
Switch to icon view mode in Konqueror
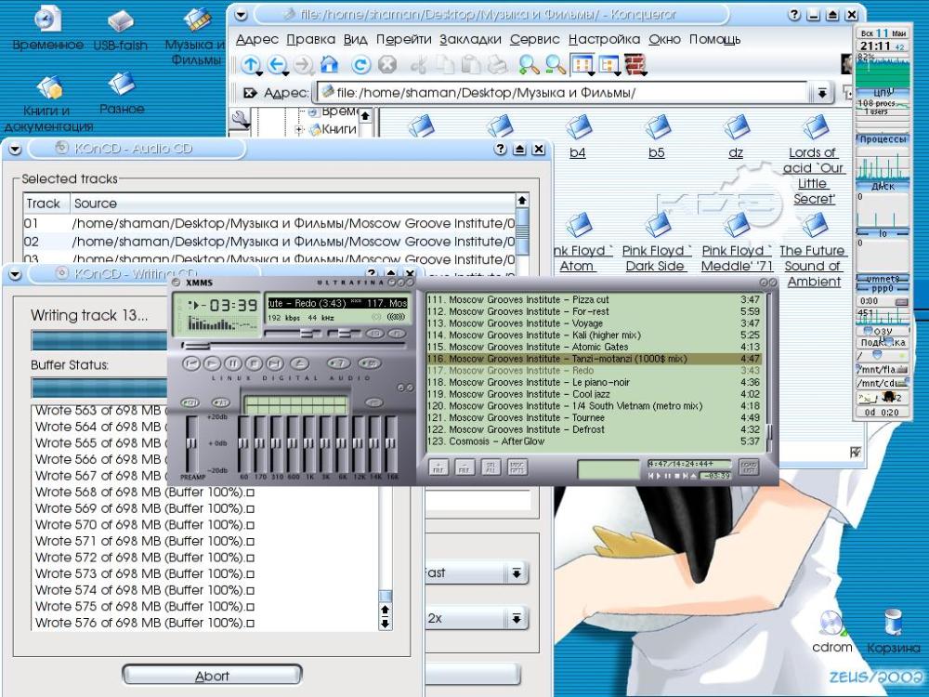[x=582, y=64]
